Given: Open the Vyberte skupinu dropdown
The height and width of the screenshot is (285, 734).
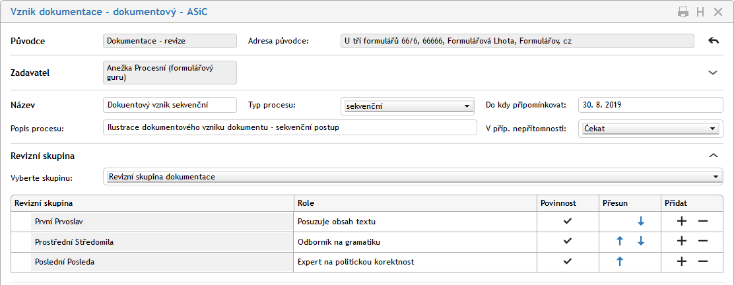Looking at the screenshot, I should 413,177.
